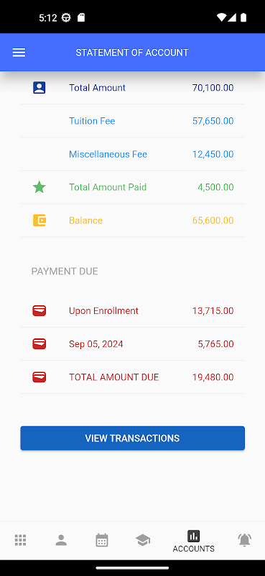Tap the Total Amount person icon
265x576 pixels.
[x=39, y=88]
